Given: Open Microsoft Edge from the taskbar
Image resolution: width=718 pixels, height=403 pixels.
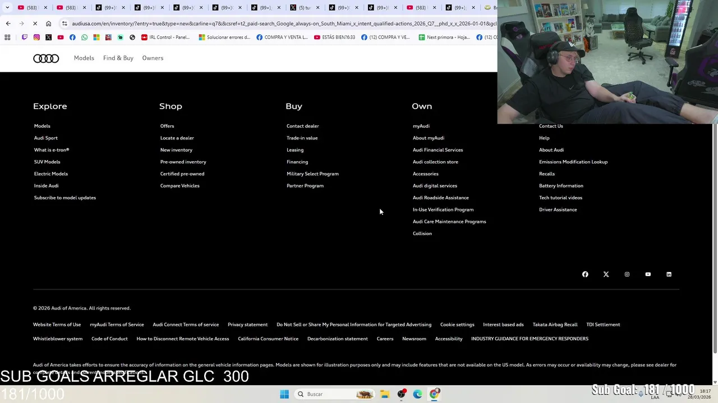Looking at the screenshot, I should point(417,394).
